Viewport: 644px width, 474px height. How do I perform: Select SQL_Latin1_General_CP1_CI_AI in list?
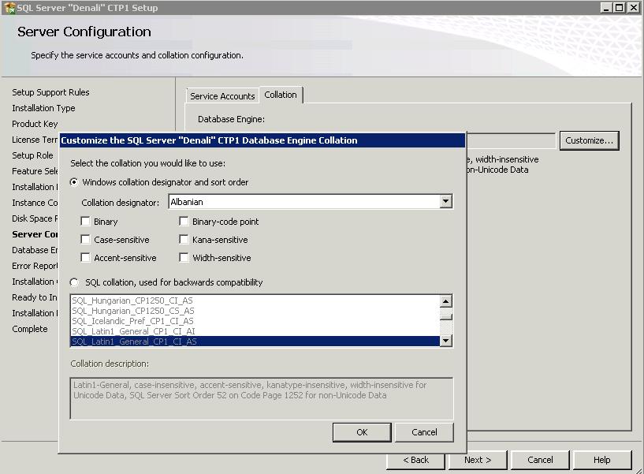point(133,331)
